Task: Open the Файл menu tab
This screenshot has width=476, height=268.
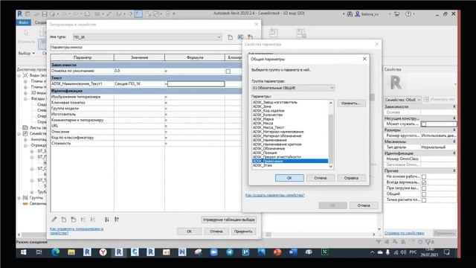Action: (23, 22)
